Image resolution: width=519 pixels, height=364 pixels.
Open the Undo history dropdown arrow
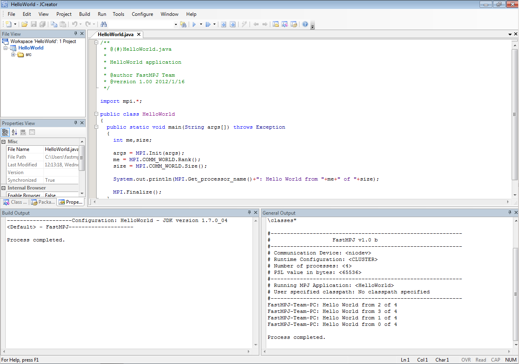coord(80,24)
